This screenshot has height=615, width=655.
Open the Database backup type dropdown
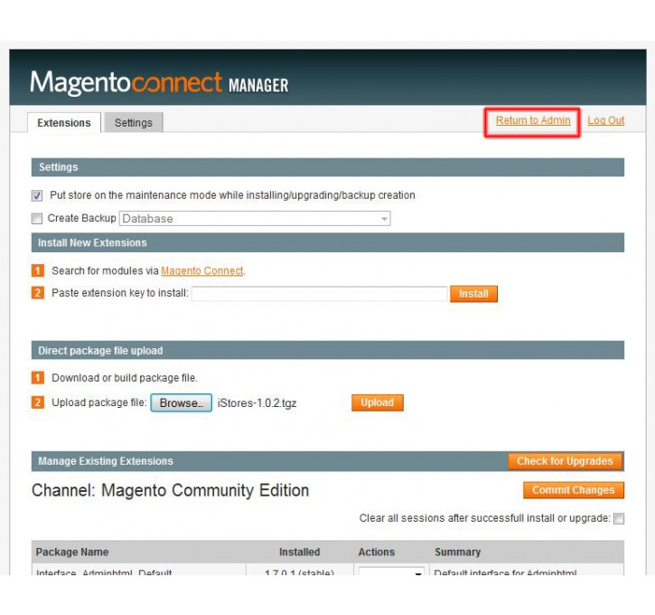click(x=255, y=218)
